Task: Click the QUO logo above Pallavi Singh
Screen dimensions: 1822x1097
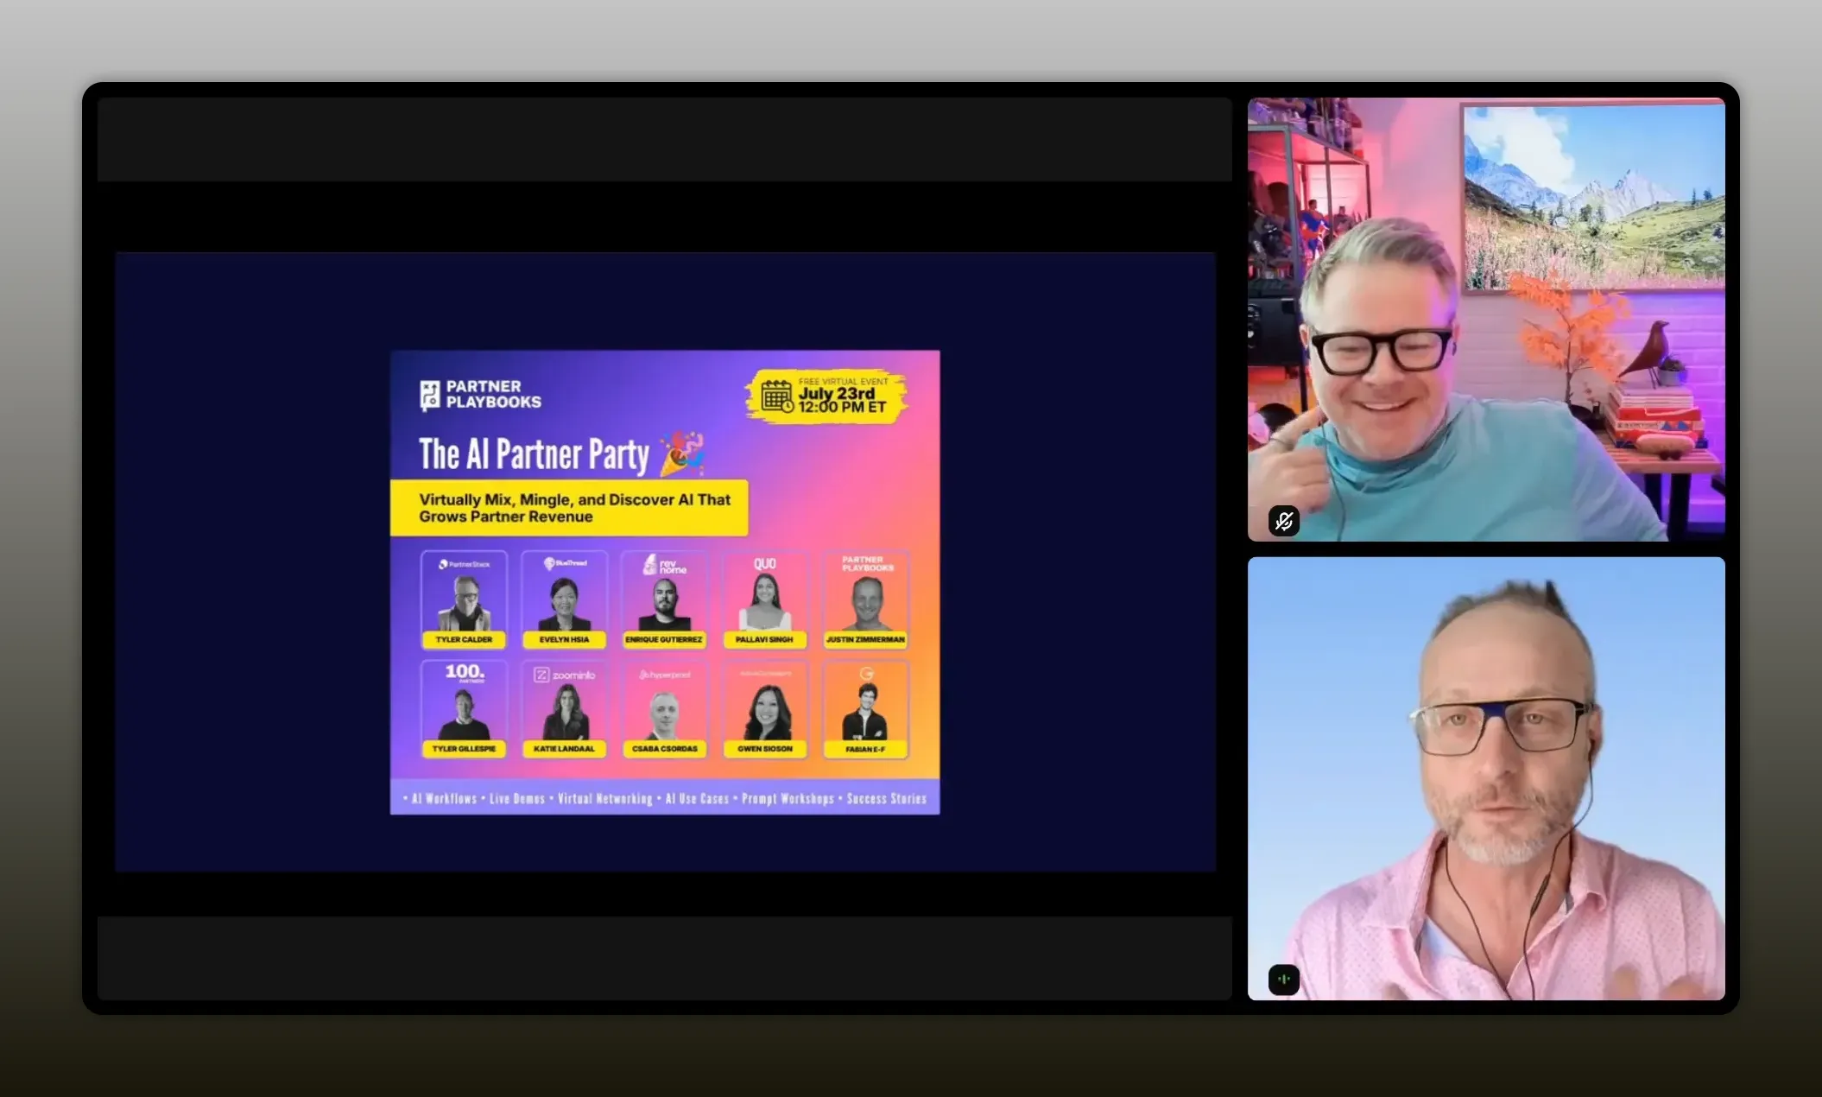Action: click(765, 564)
